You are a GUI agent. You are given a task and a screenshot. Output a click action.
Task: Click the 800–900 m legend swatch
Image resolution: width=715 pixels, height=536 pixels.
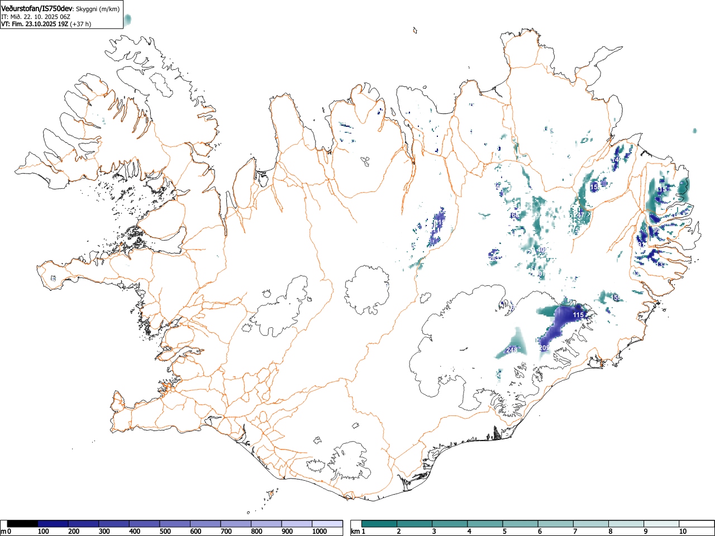pyautogui.click(x=266, y=524)
